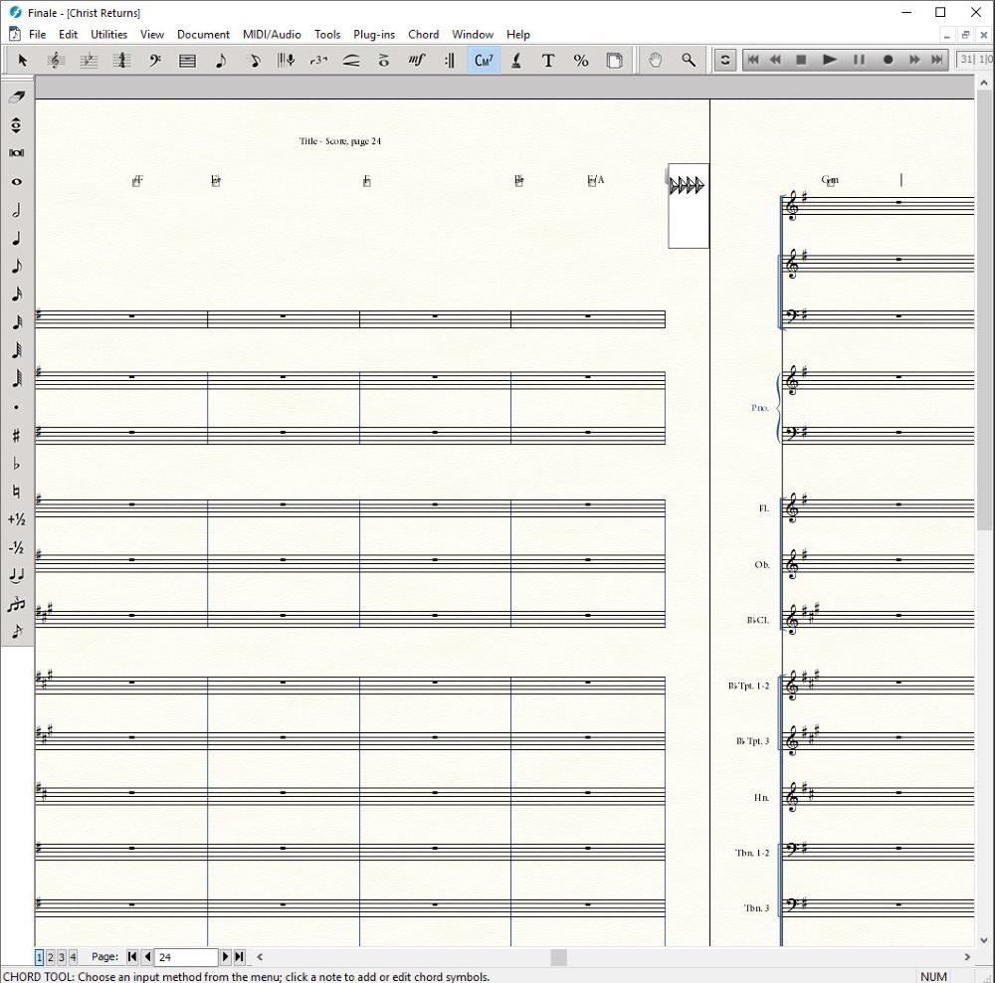Open the Chord menu
This screenshot has width=995, height=983.
[x=423, y=34]
